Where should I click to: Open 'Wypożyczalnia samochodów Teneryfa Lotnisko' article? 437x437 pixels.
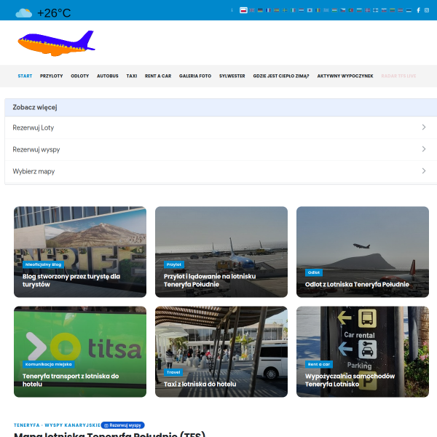(350, 380)
